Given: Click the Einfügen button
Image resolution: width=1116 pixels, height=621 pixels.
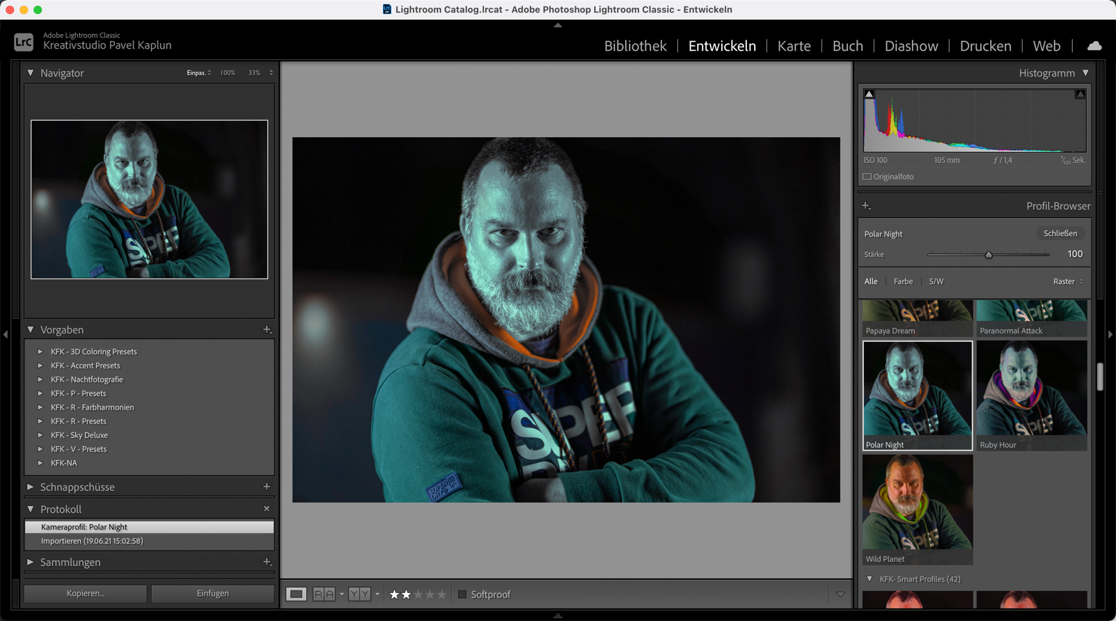Looking at the screenshot, I should click(212, 593).
